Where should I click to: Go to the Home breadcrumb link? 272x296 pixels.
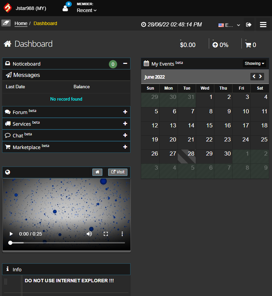click(x=21, y=23)
